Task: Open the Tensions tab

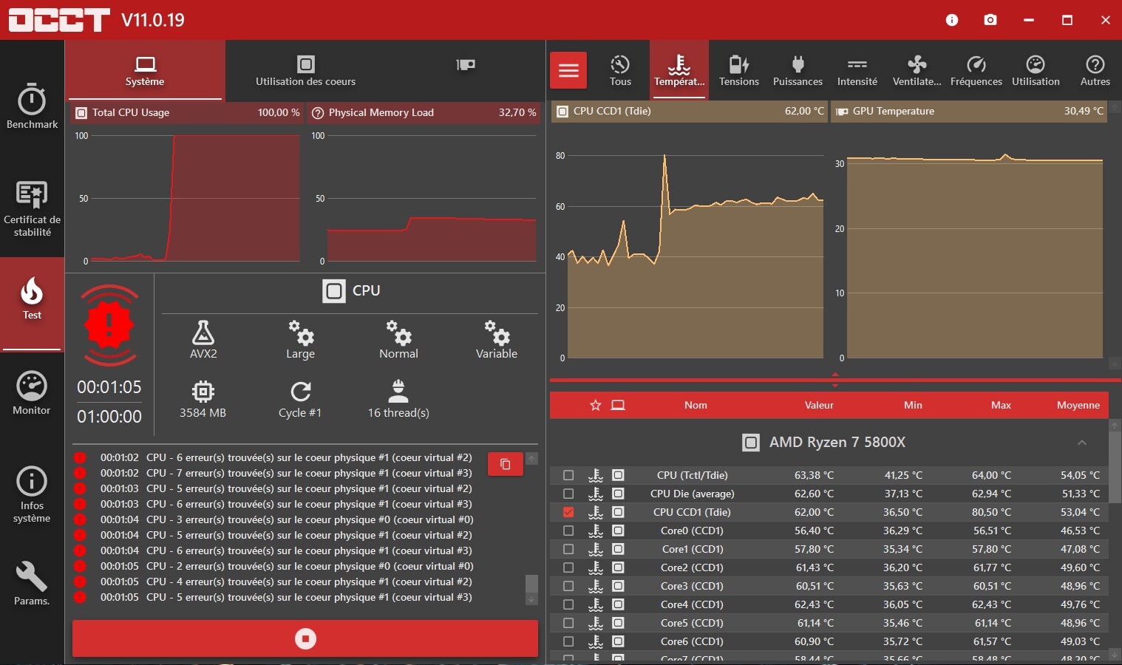Action: pos(739,70)
